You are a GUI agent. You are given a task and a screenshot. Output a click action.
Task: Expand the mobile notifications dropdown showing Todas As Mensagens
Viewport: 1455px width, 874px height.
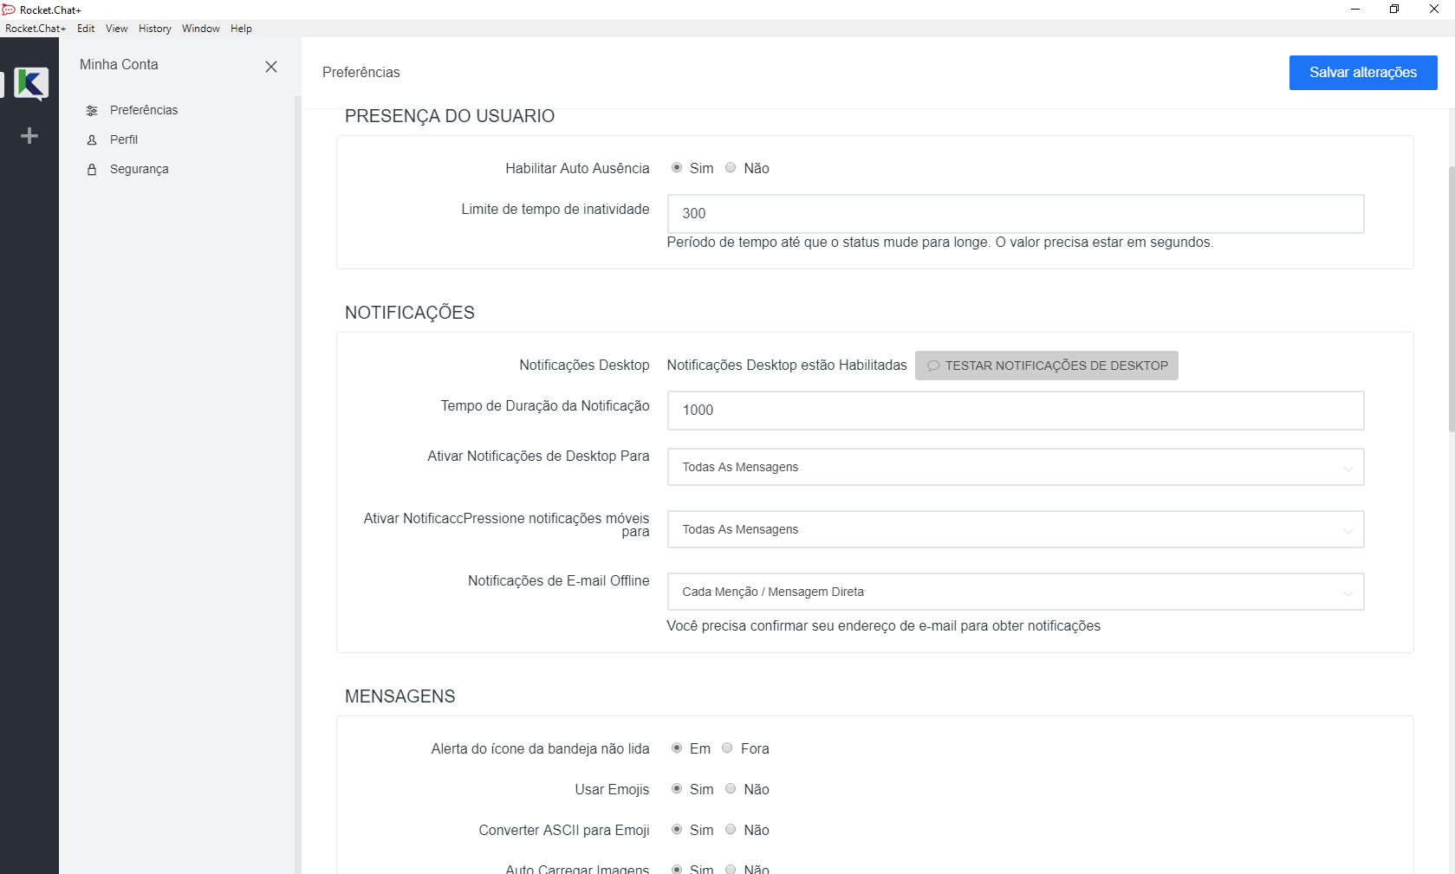(x=1015, y=529)
